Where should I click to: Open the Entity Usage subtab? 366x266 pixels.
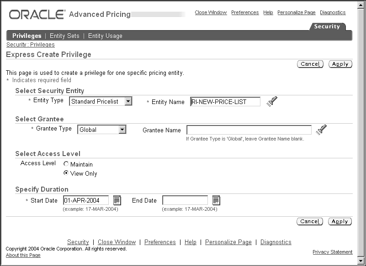pos(105,36)
